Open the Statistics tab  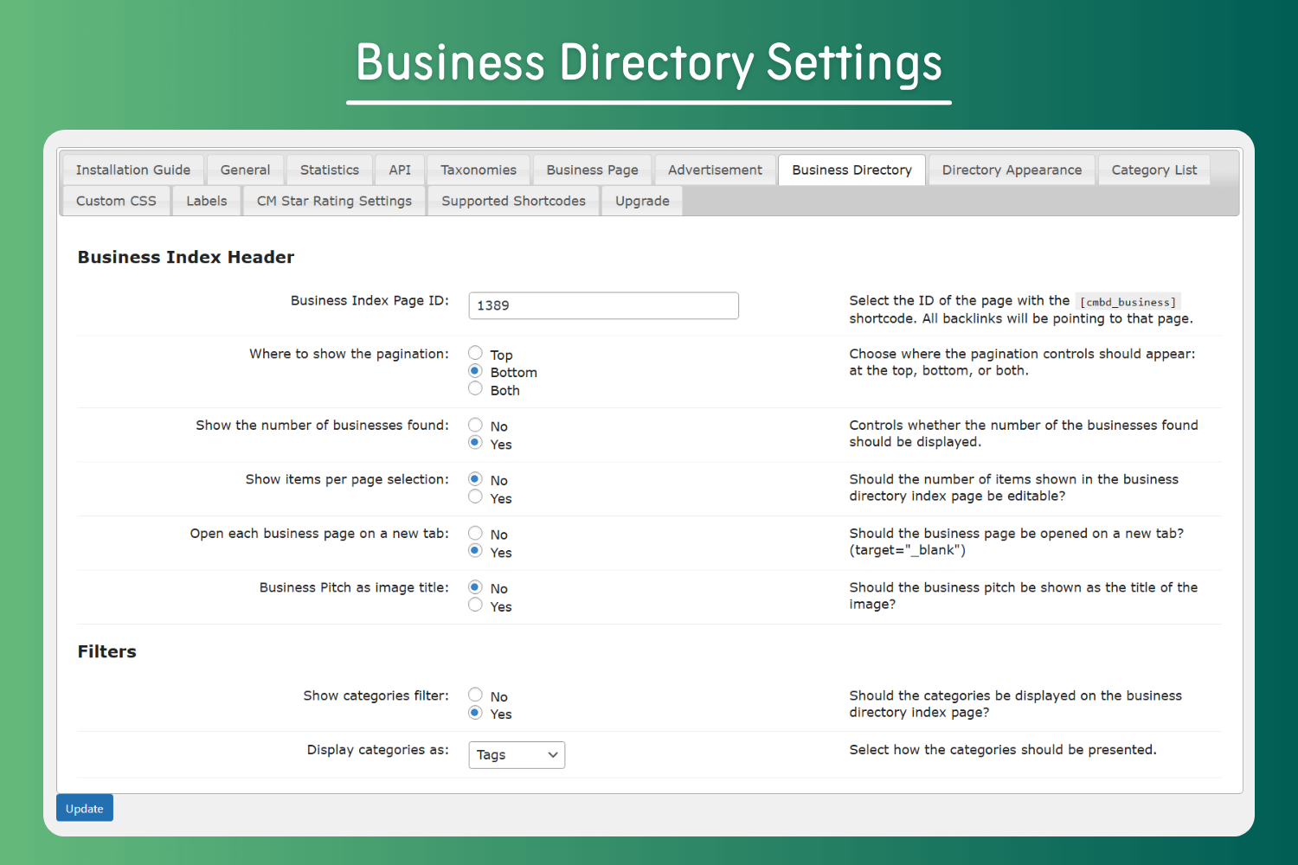click(330, 170)
